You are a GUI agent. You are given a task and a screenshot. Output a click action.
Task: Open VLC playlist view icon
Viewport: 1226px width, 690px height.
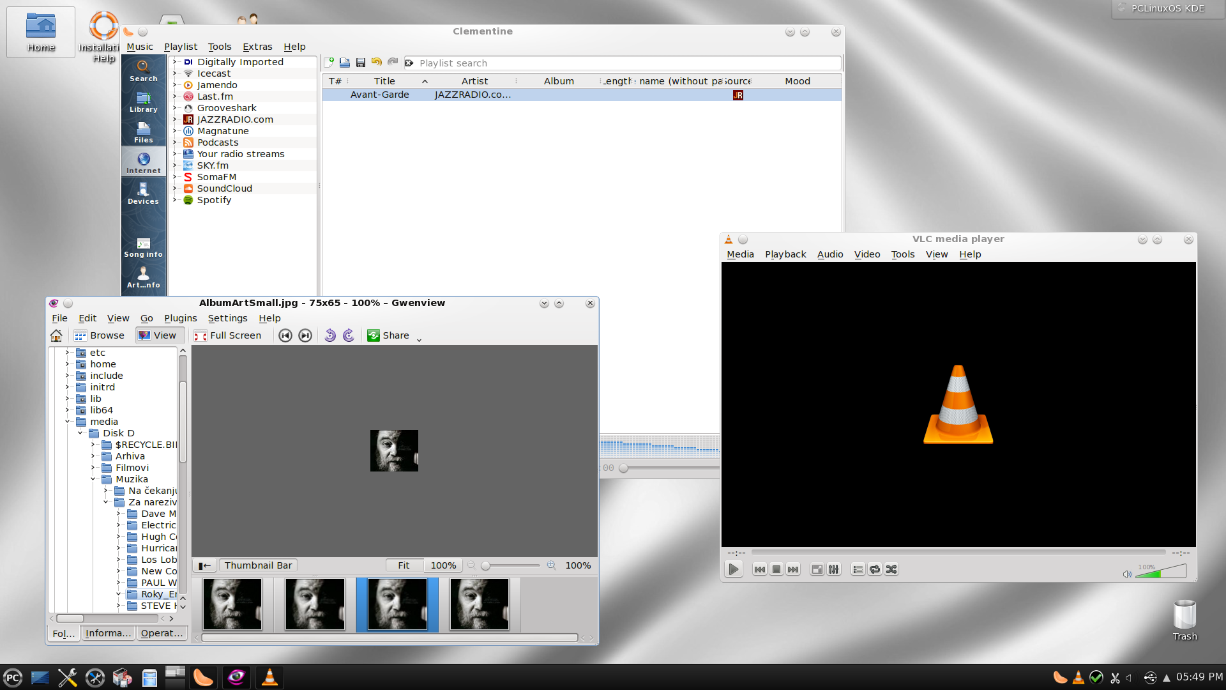[858, 569]
